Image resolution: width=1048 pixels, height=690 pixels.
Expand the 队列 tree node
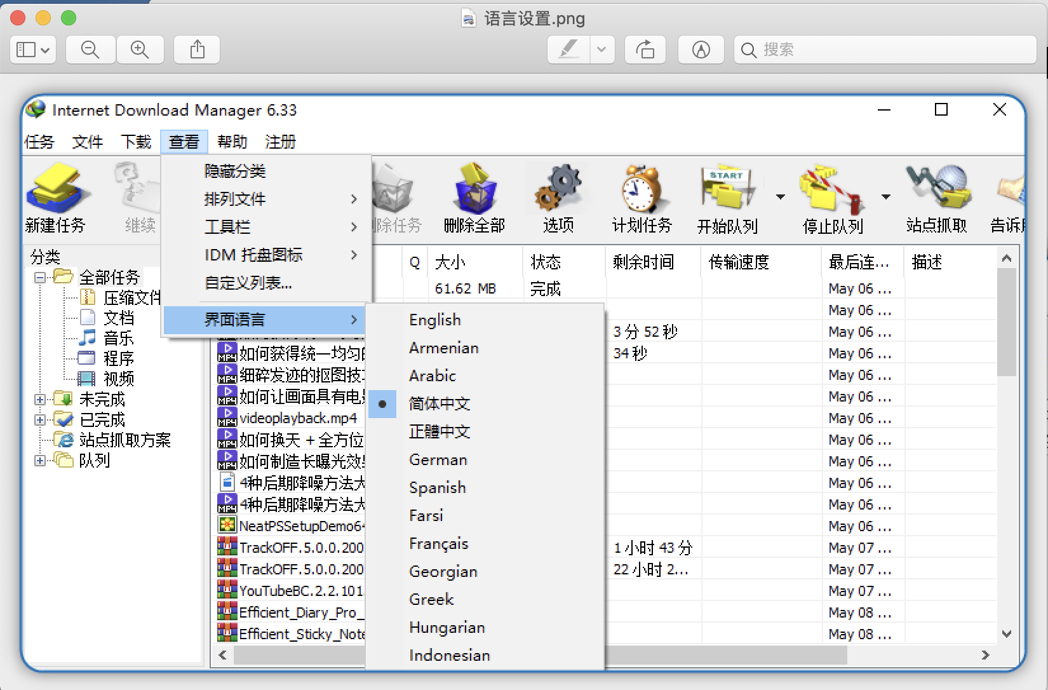[40, 460]
